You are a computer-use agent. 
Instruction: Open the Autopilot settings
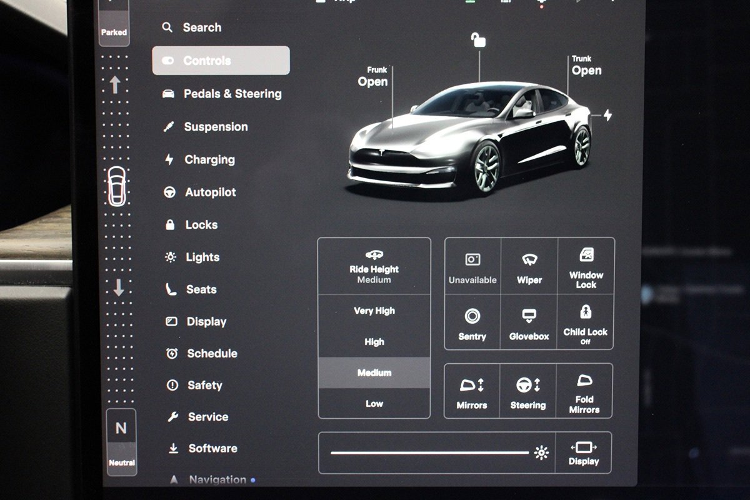click(200, 192)
